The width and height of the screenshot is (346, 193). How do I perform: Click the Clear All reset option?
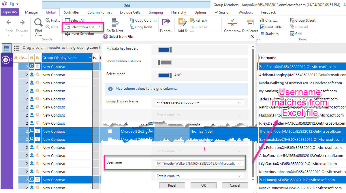[299, 27]
